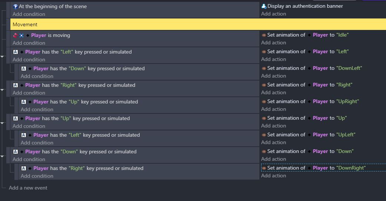Click the authentication banner action icon
The image size is (386, 201).
pos(264,6)
